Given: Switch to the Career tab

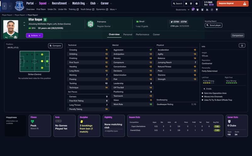Looking at the screenshot, I should tap(156, 35).
